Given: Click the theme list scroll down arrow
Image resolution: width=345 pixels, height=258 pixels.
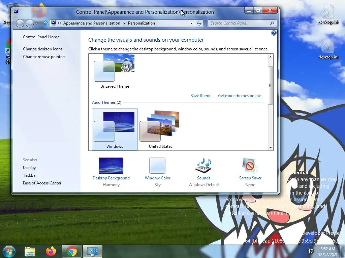Looking at the screenshot, I should pos(271,148).
